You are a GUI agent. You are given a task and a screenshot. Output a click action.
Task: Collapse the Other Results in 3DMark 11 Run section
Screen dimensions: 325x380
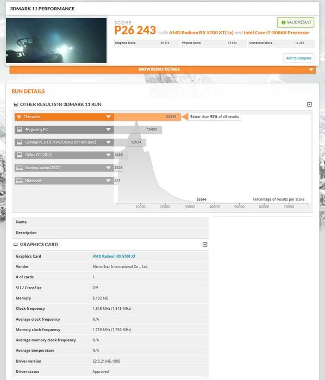(x=309, y=104)
